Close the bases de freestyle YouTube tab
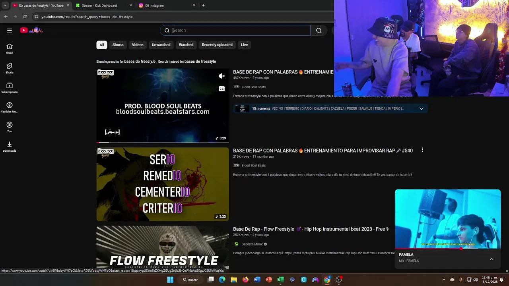 pyautogui.click(x=68, y=6)
